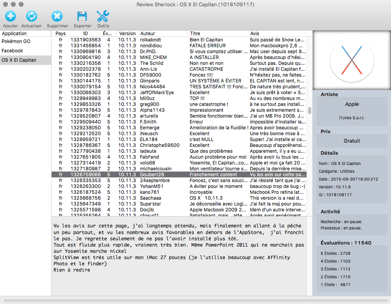
Task: Select OS X El Capitan application
Action: 26,60
